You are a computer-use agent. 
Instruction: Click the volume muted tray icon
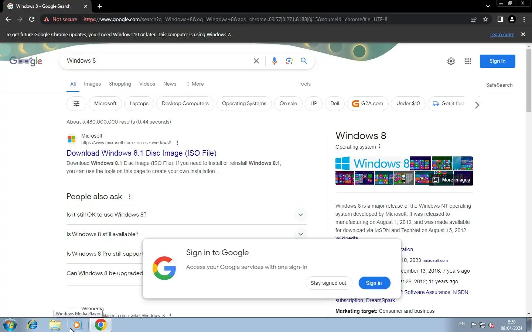coord(491,325)
